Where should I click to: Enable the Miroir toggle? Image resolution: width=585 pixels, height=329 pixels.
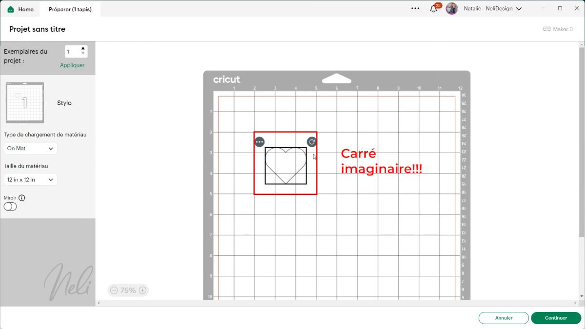(x=10, y=207)
